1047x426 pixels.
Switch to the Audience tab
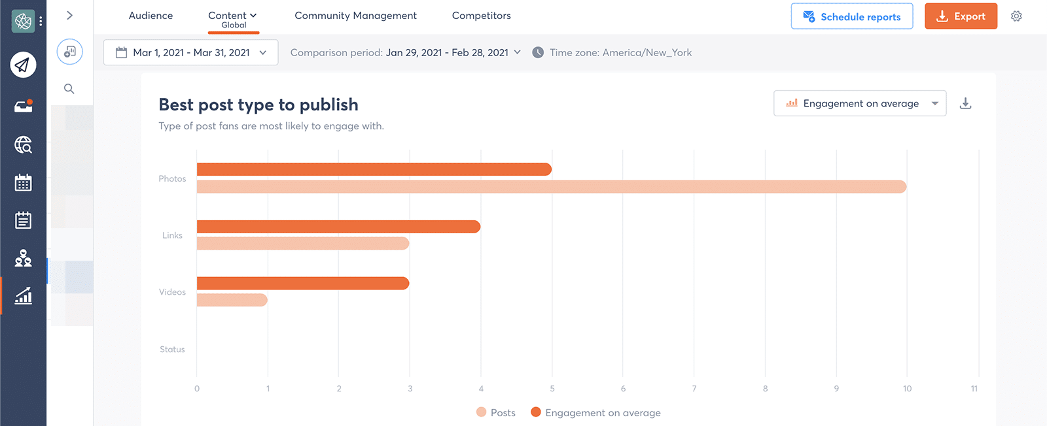coord(151,16)
